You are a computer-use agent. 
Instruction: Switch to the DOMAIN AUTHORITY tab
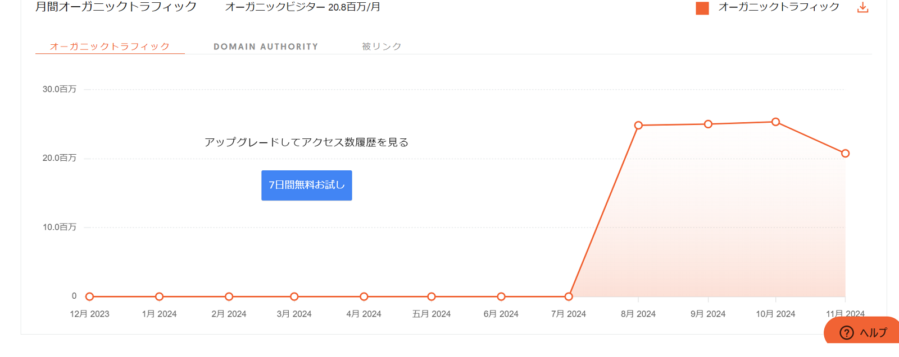(x=266, y=47)
